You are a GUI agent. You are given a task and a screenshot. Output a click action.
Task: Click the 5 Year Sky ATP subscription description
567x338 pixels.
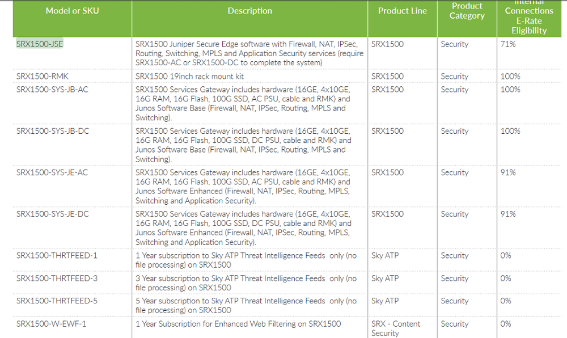(246, 306)
